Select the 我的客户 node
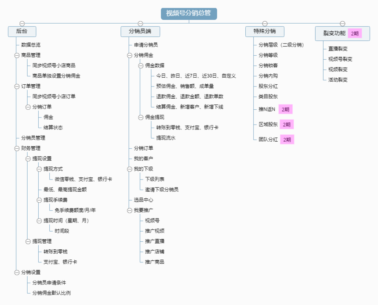This screenshot has height=305, width=378. pyautogui.click(x=143, y=158)
